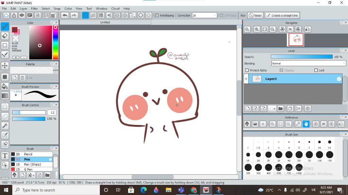Open the Correction value dropdown

click(215, 16)
